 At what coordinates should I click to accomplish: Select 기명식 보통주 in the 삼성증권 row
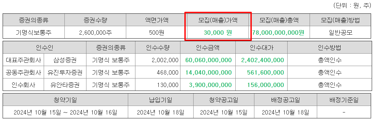pos(111,60)
